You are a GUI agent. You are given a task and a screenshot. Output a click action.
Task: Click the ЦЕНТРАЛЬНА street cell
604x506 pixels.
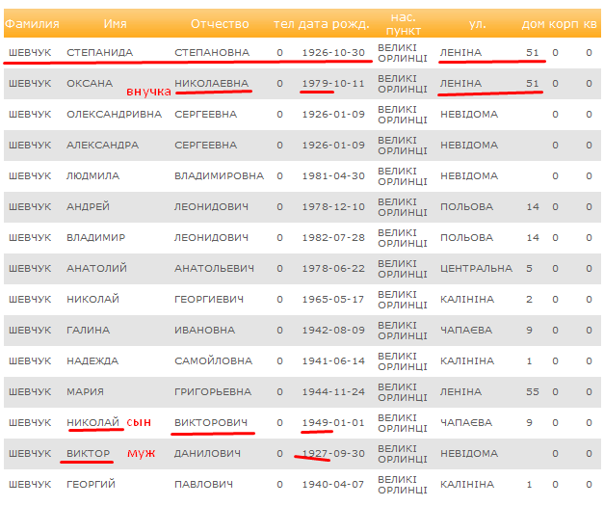tap(476, 269)
